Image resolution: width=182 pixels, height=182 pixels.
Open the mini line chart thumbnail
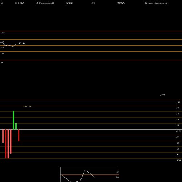tap(90, 174)
